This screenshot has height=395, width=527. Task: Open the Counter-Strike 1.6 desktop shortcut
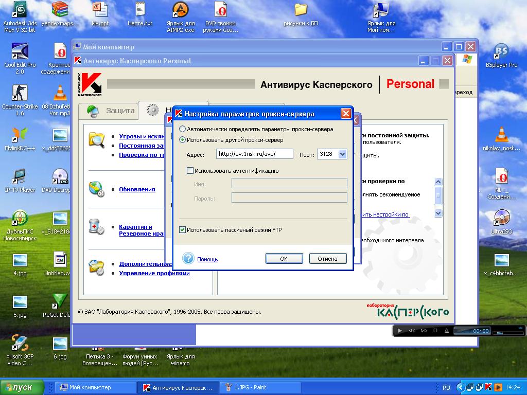click(x=20, y=93)
